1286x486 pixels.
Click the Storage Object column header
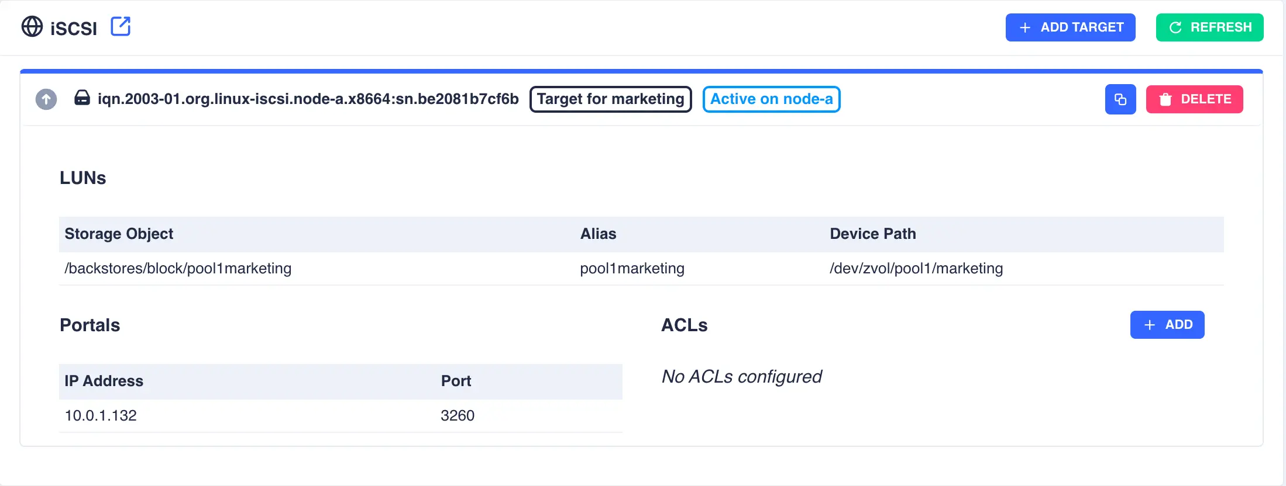click(x=119, y=234)
